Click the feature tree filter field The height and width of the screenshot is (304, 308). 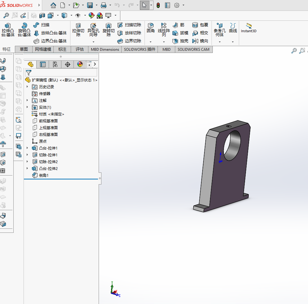click(x=61, y=72)
